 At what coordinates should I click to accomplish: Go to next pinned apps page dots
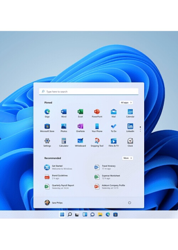[x=140, y=129]
